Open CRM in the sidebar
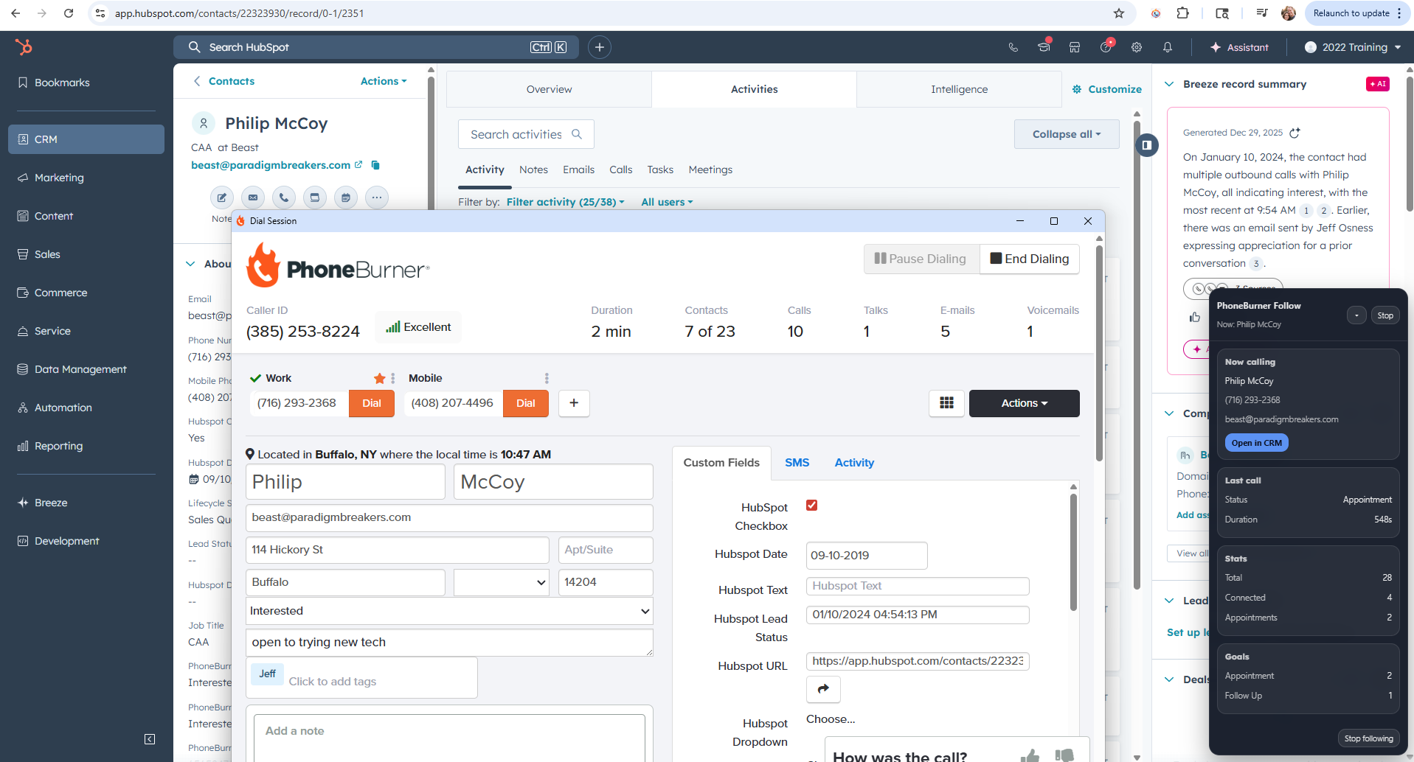Viewport: 1414px width, 762px height. 86,139
